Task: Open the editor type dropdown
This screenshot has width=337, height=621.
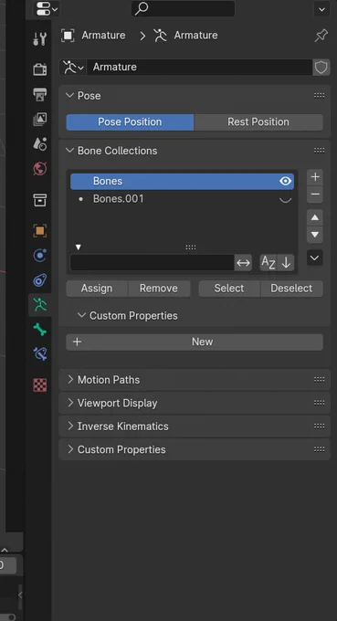Action: coord(47,9)
